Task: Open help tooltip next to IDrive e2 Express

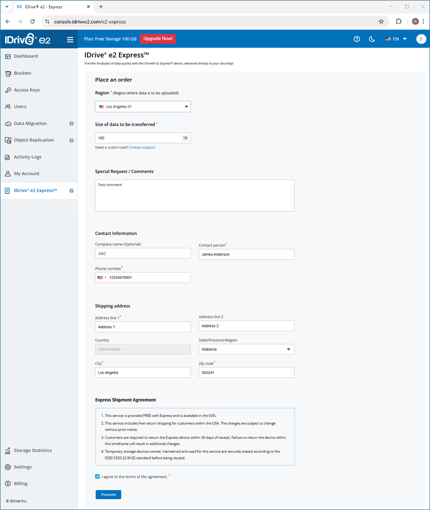Action: (71, 191)
